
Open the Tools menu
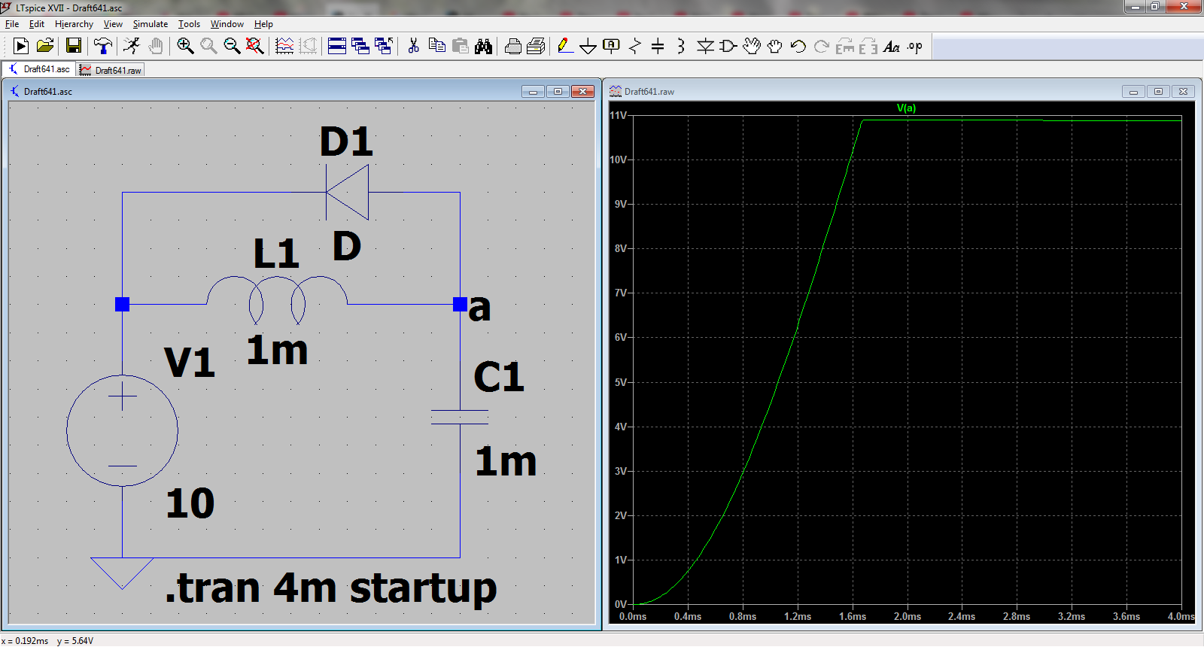189,24
